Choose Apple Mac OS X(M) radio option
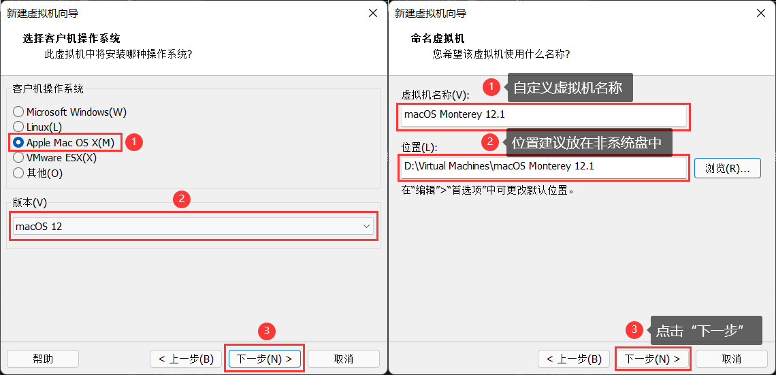The height and width of the screenshot is (375, 776). pyautogui.click(x=64, y=142)
